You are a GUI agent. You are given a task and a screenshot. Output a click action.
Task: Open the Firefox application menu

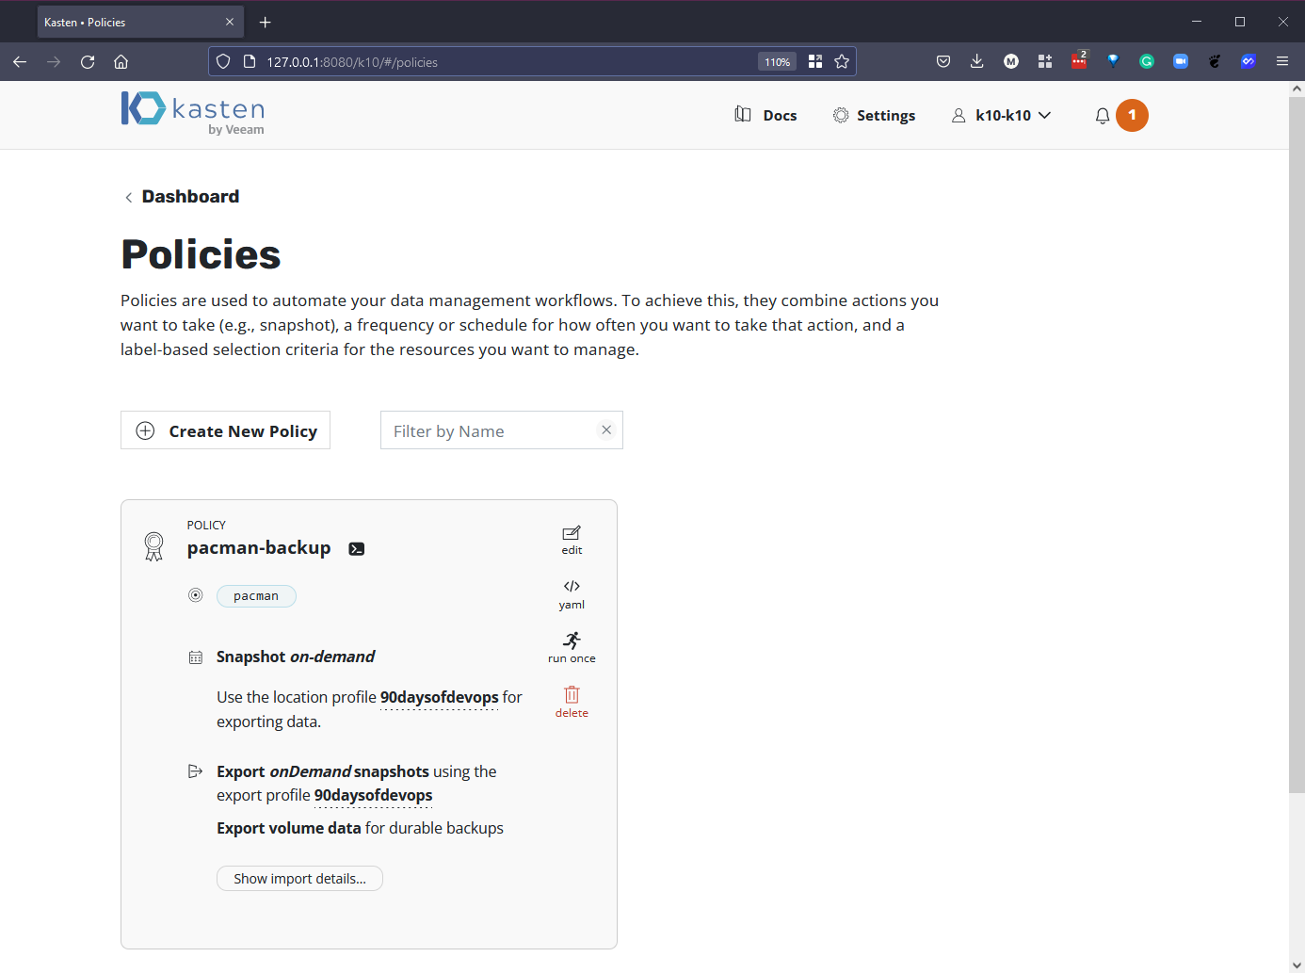coord(1281,62)
